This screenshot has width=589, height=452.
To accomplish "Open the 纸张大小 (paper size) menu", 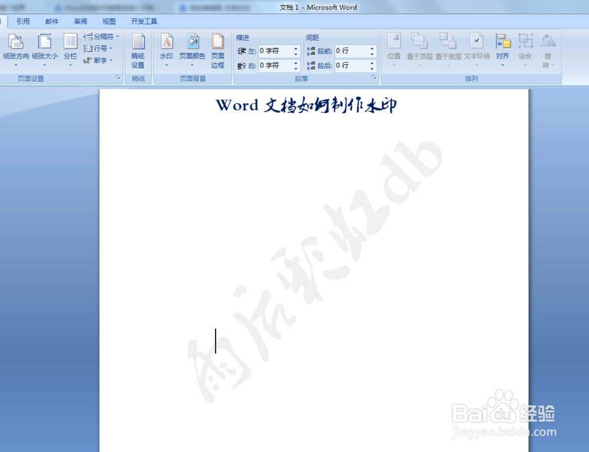I will click(x=45, y=50).
